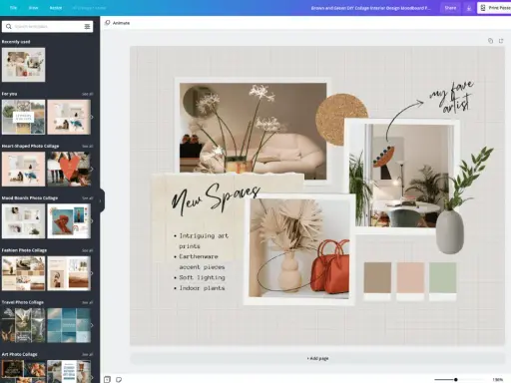511x383 pixels.
Task: Show more Travel Photo Collage templates arrow
Action: 92,325
